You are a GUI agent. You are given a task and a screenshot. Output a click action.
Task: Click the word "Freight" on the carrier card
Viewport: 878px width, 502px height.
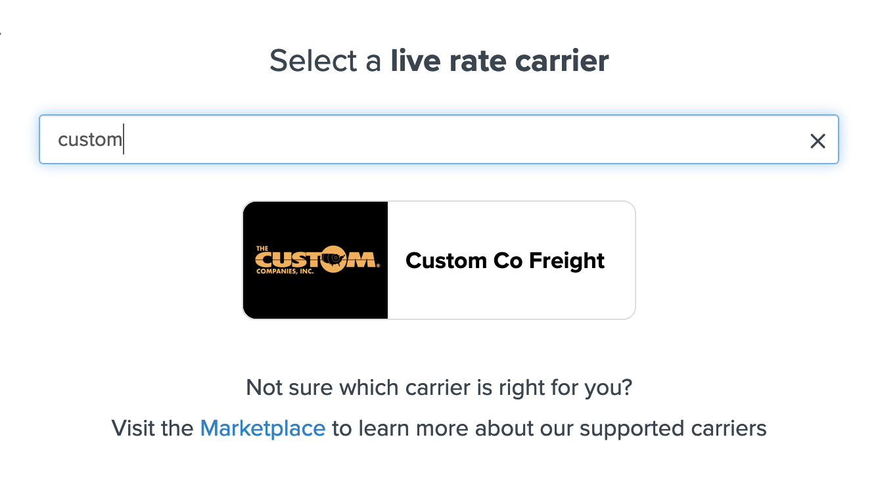566,260
